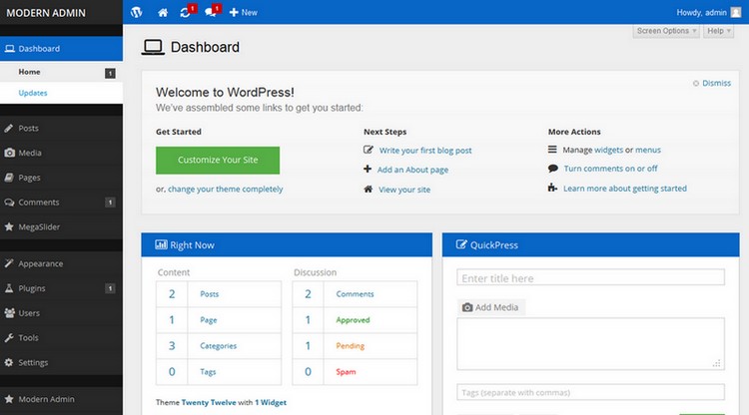Open change your theme completely link

tap(225, 189)
